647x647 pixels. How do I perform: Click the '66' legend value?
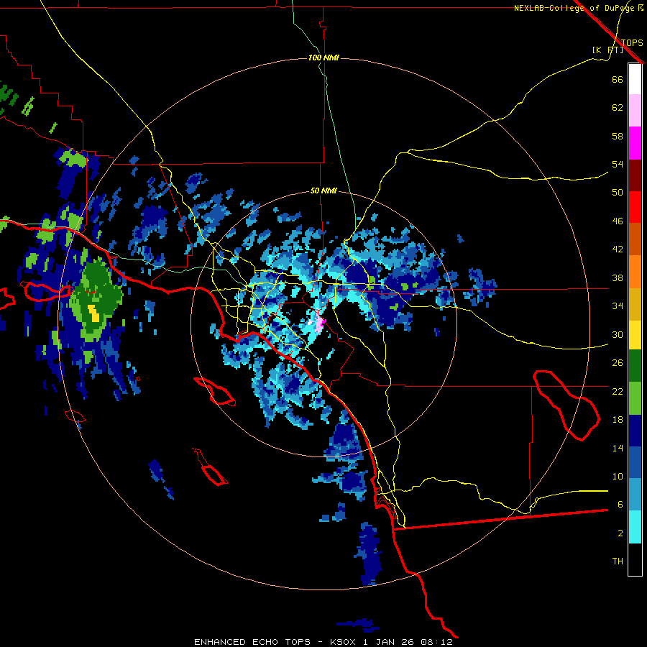[x=618, y=79]
